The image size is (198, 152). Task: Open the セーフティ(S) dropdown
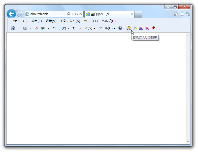pyautogui.click(x=84, y=28)
